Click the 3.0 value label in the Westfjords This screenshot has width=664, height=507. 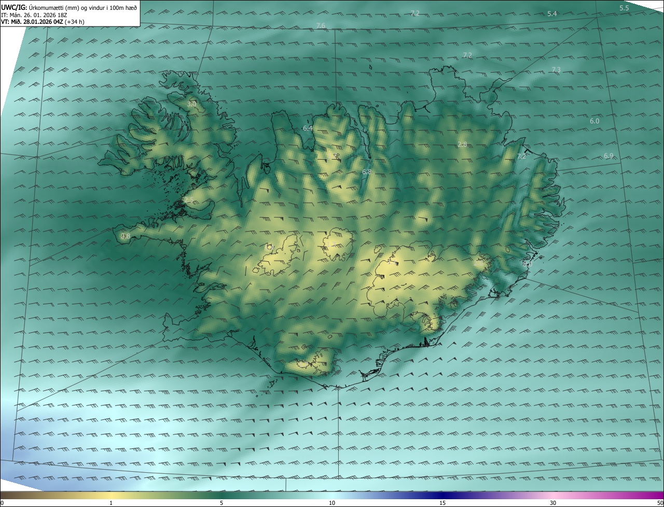tap(191, 104)
